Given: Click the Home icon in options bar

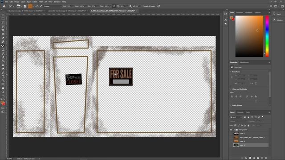Looking at the screenshot, I should coord(4,6).
